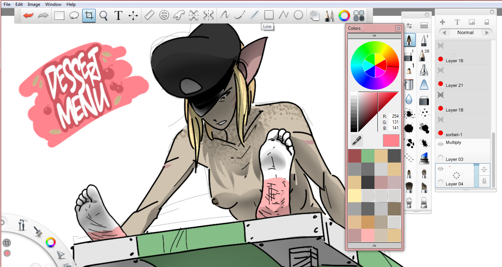
Task: Select the sorbet-1 layer name
Action: (x=455, y=135)
